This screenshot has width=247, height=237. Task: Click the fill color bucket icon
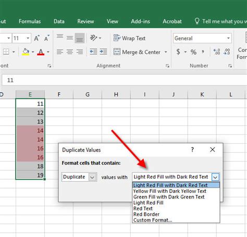point(26,52)
